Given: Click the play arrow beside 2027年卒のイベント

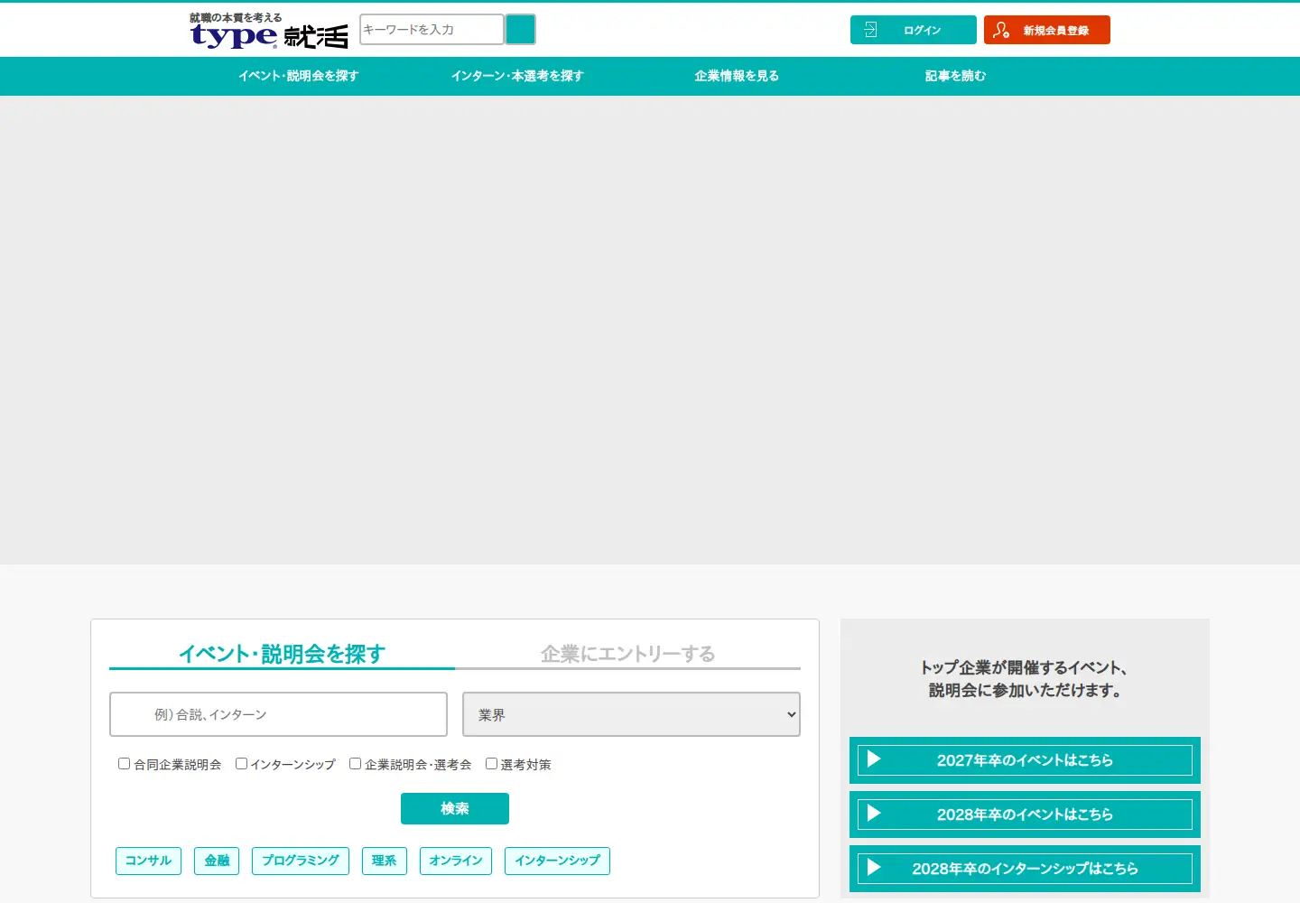Looking at the screenshot, I should click(874, 759).
